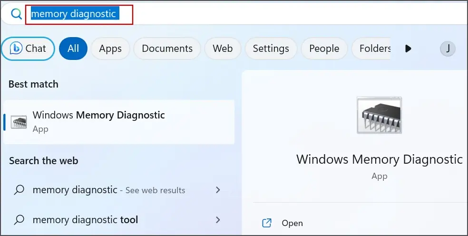Switch to the People filter tab
Screen dimensions: 468x236
pyautogui.click(x=324, y=49)
